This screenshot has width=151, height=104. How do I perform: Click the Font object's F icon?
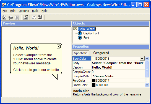tap(80, 38)
